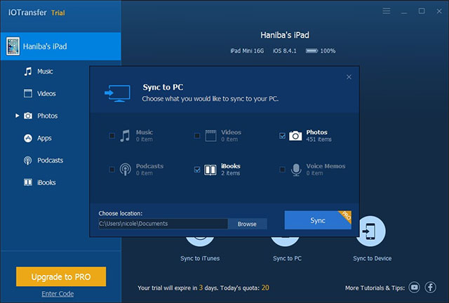Screen dimensions: 449x303
Task: Check the Voice Memos checkbox
Action: pos(282,170)
